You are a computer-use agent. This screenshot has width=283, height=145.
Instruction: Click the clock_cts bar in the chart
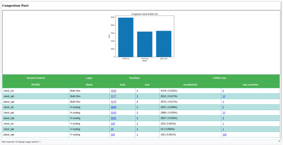126,37
